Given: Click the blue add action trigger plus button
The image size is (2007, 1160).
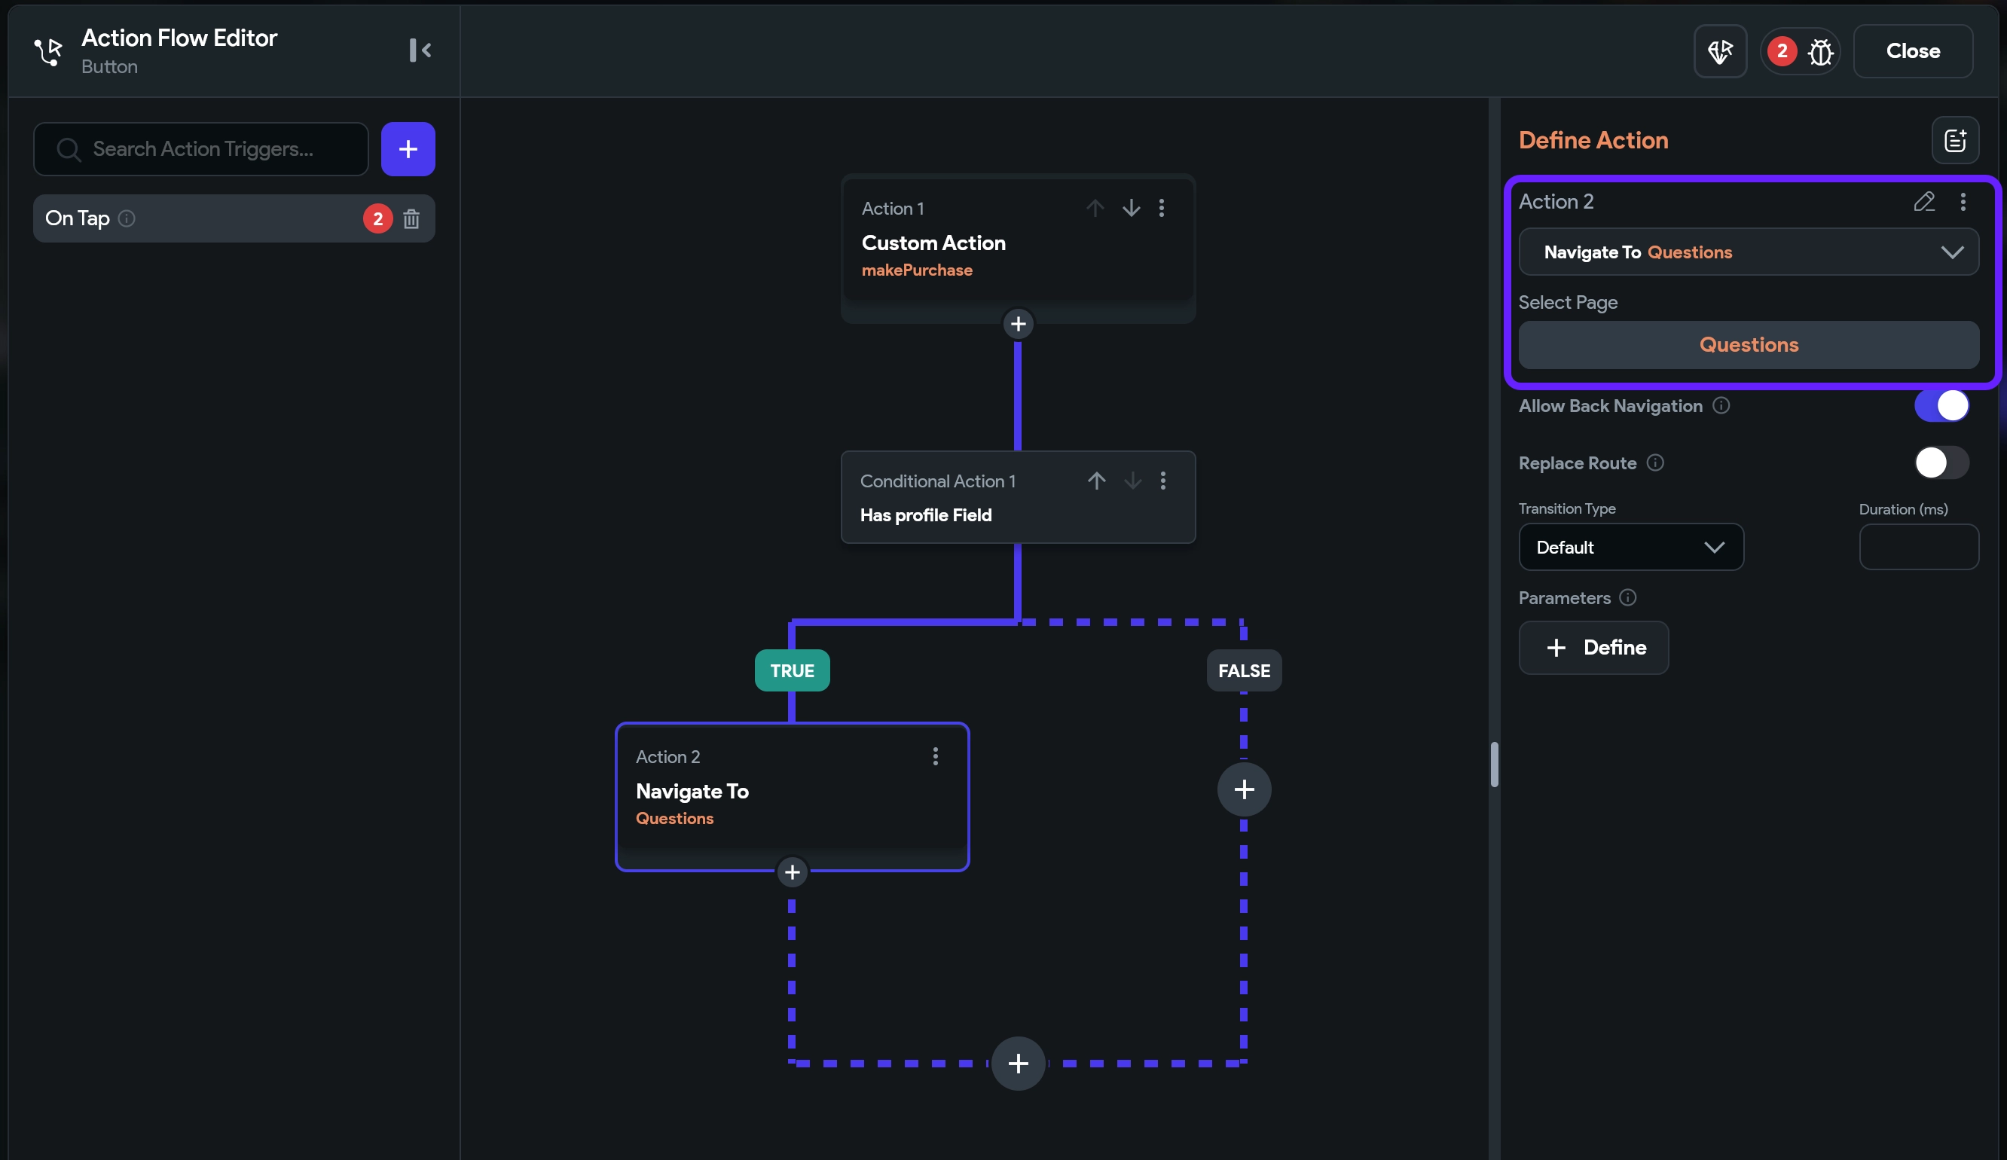Looking at the screenshot, I should click(x=408, y=149).
